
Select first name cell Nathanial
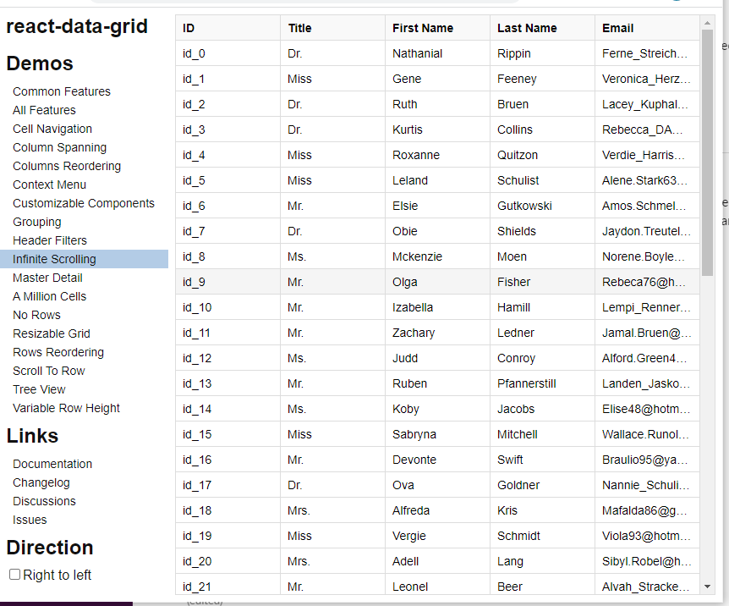click(437, 53)
